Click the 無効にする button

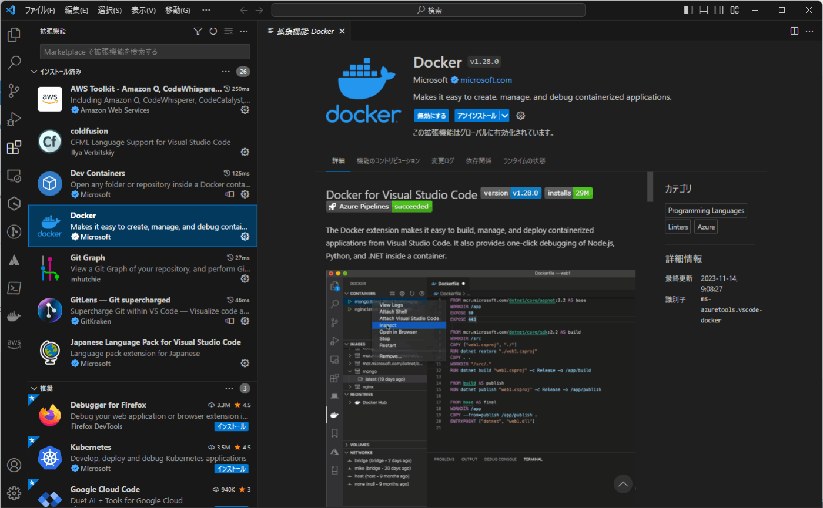431,116
